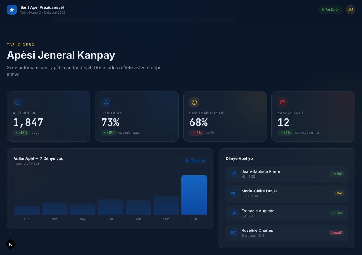
Task: Click the Net tag on Marie-Claire Duval
Action: [339, 194]
